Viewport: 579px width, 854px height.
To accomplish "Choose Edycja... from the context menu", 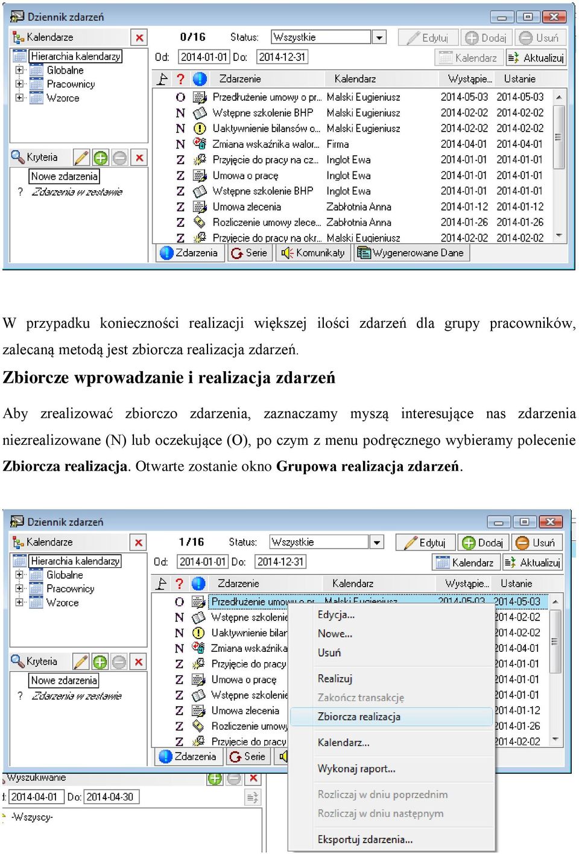I will click(391, 615).
